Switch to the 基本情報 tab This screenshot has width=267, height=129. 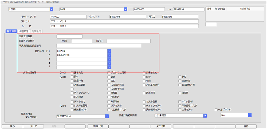11,31
